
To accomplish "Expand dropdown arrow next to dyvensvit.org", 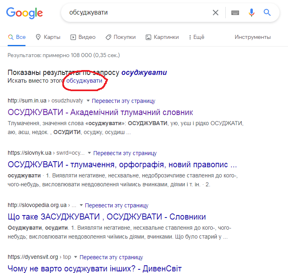I will coord(76,257).
